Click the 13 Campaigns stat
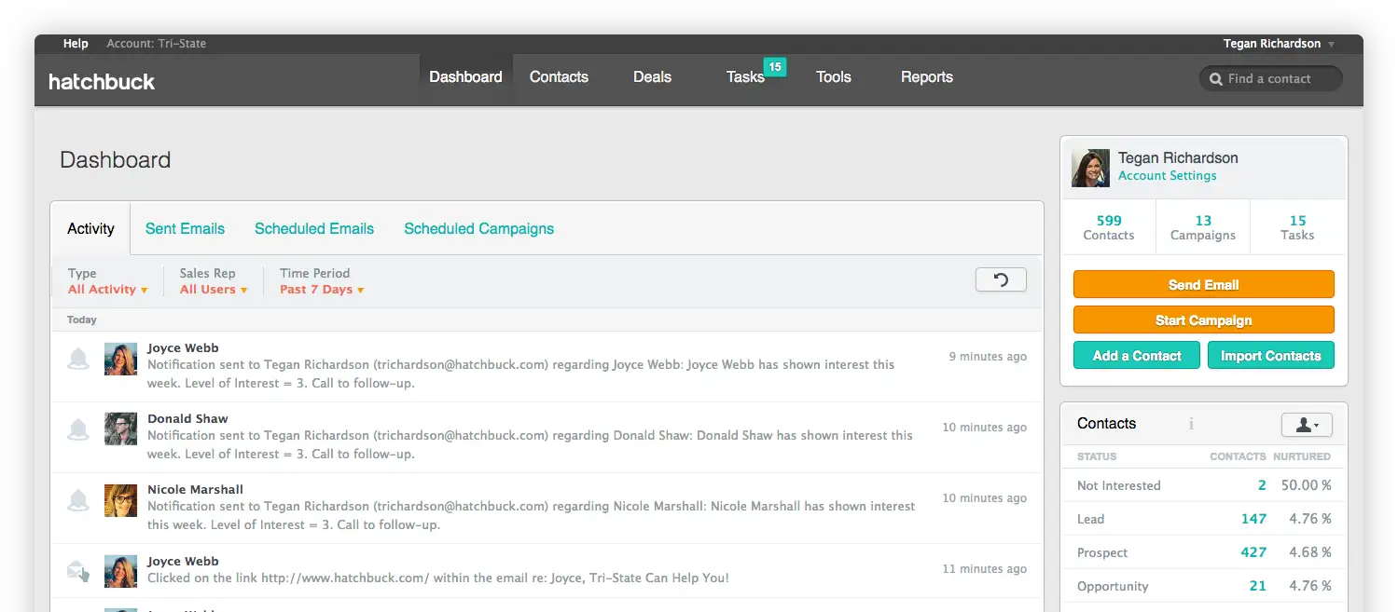Image resolution: width=1398 pixels, height=612 pixels. click(x=1203, y=227)
